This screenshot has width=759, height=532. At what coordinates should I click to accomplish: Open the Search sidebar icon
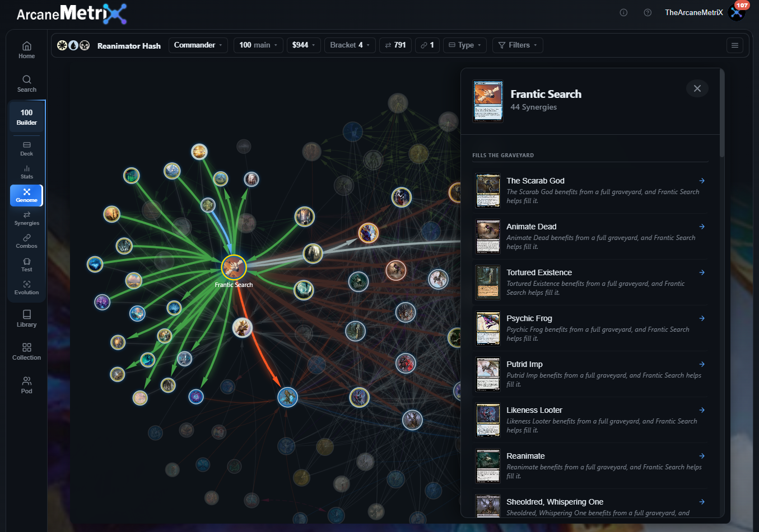click(26, 83)
